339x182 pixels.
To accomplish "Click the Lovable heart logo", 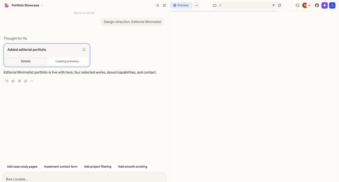I will (x=7, y=5).
